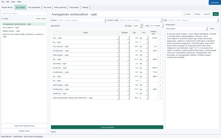Edit the recipe title field

pos(116,14)
